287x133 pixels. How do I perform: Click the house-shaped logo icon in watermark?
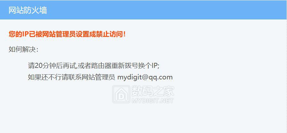(x=121, y=94)
